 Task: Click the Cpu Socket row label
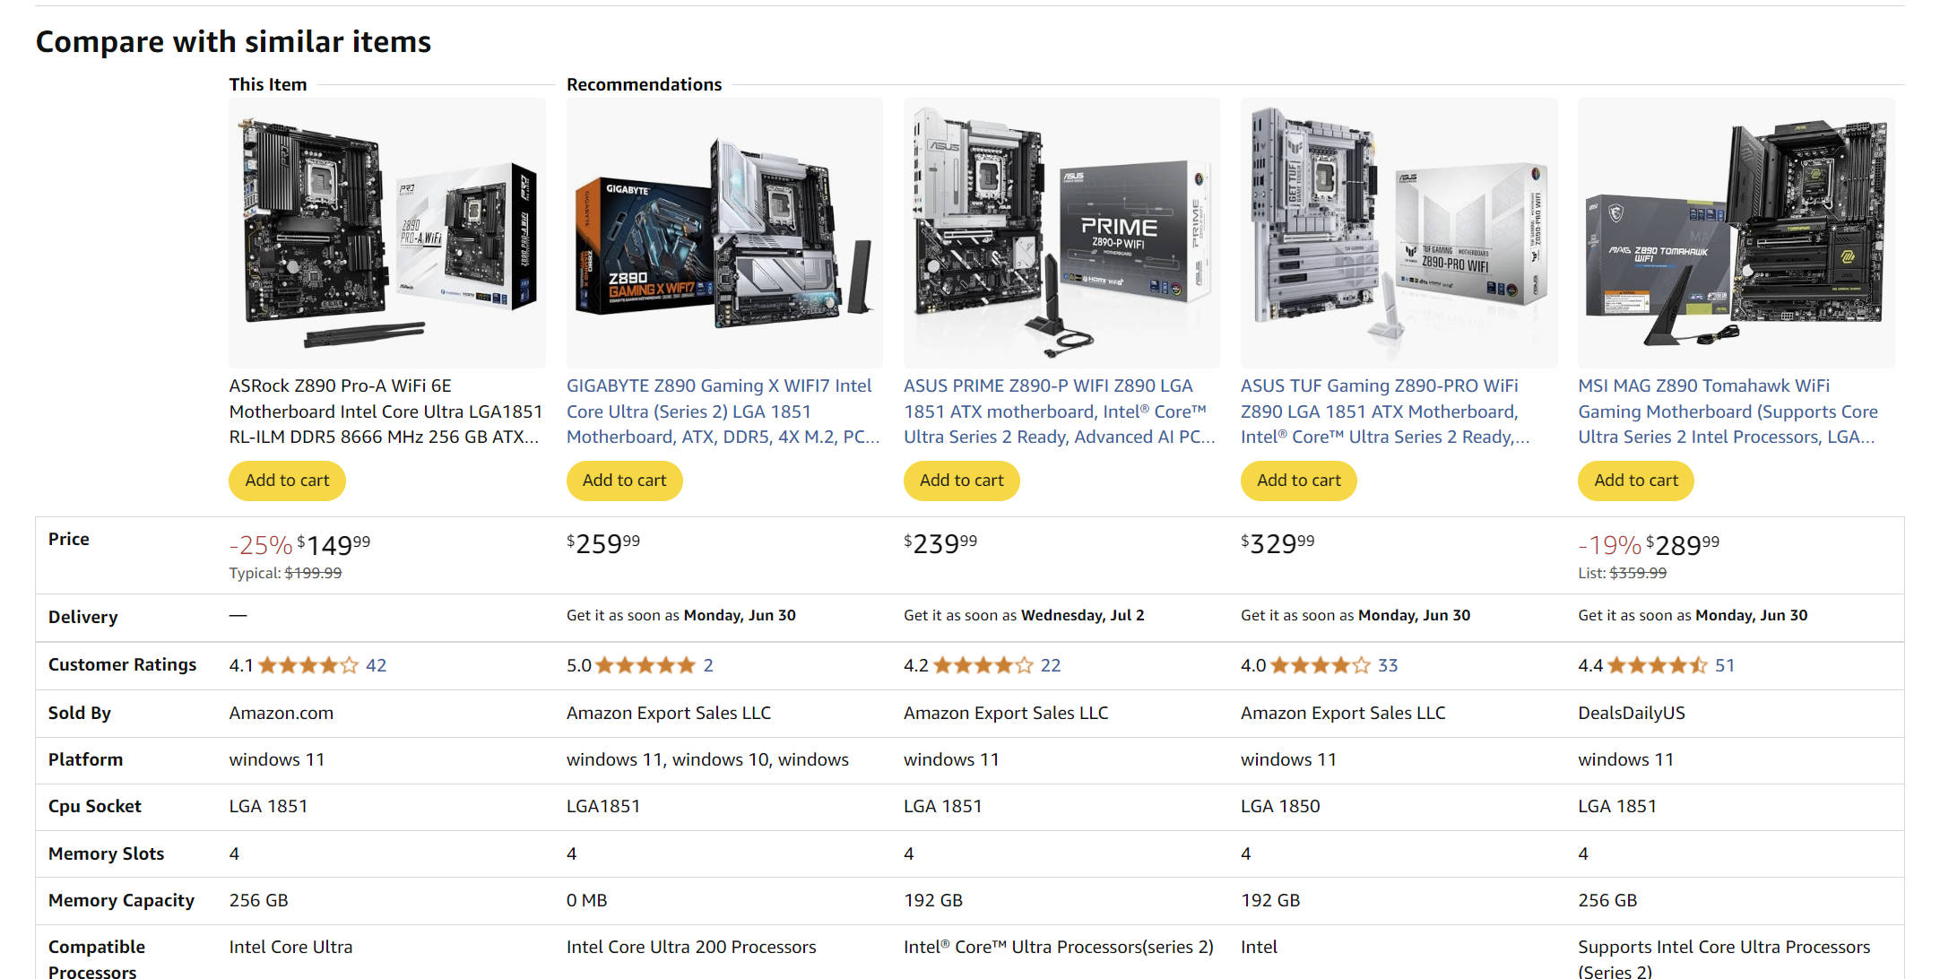point(95,806)
